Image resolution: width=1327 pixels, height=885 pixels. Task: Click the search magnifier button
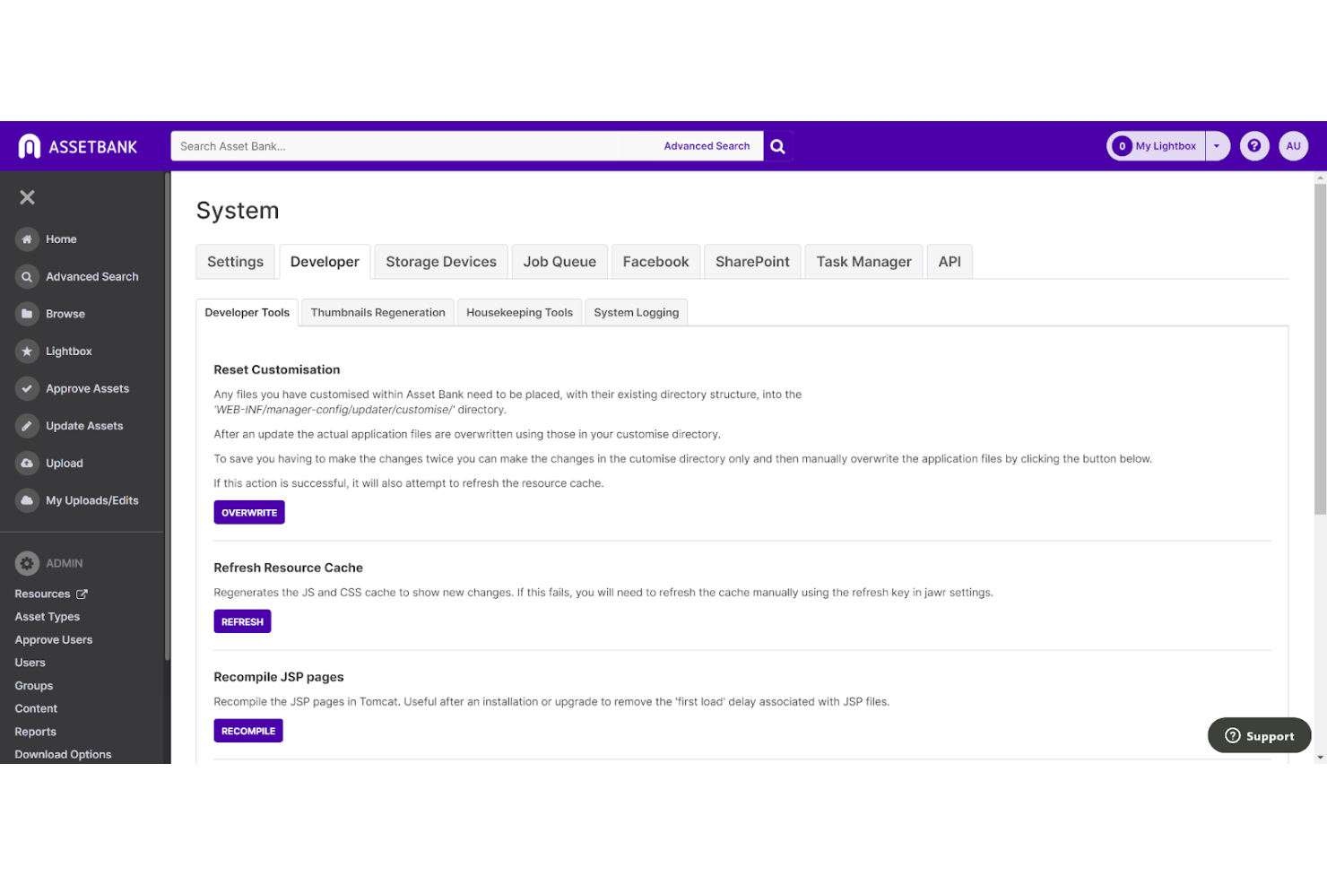[778, 146]
